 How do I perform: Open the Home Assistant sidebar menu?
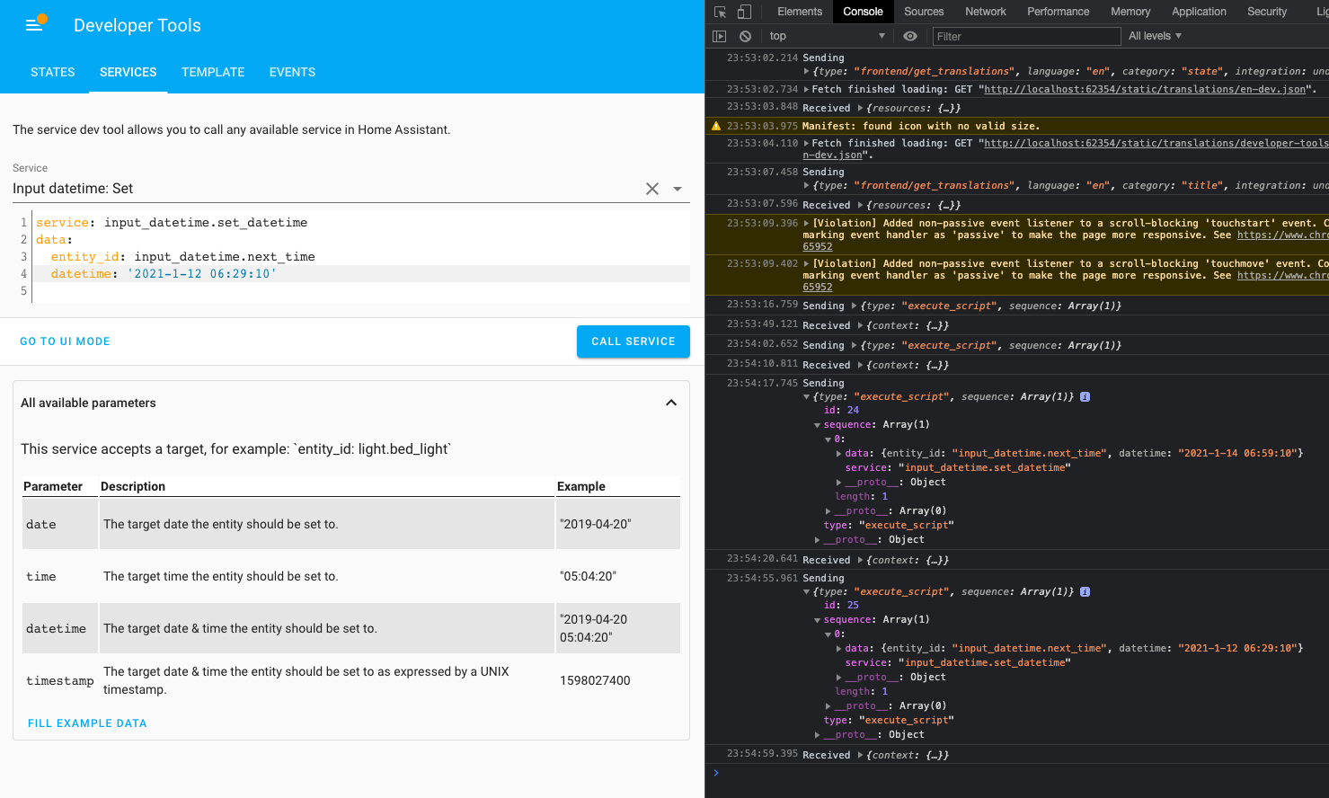[x=33, y=24]
